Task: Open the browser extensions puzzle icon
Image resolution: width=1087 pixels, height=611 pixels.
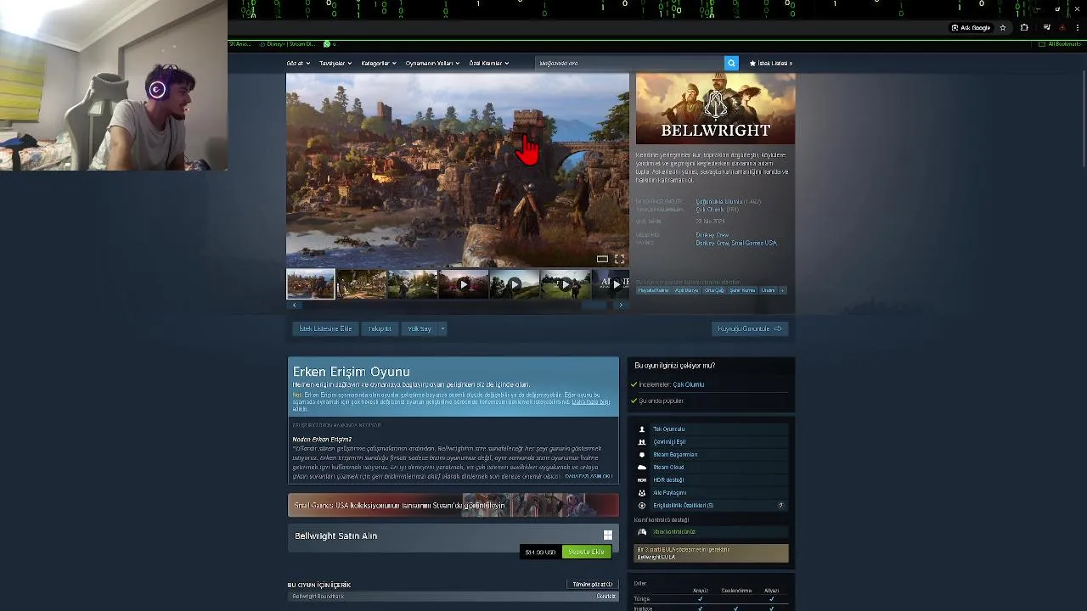Action: point(1024,27)
